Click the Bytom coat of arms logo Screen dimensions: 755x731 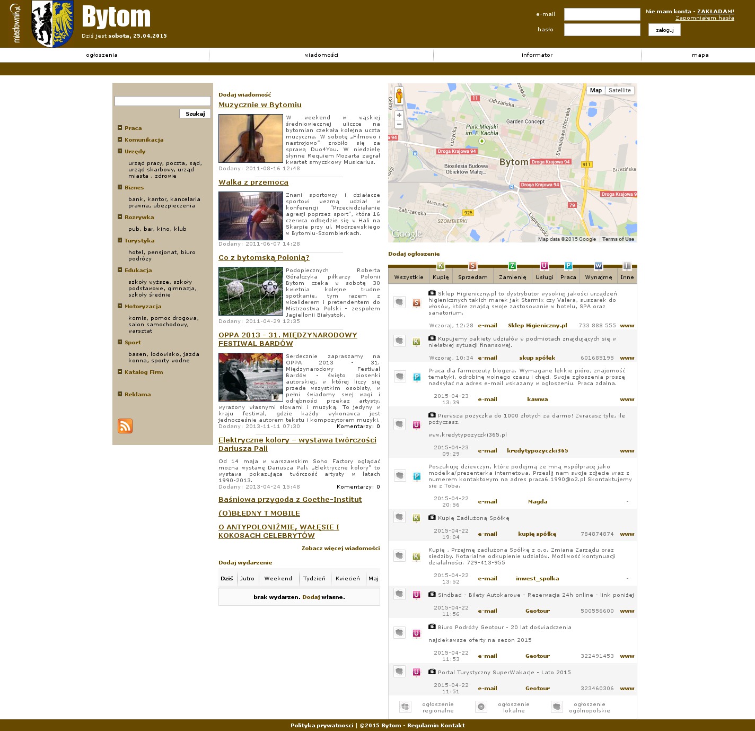[x=52, y=24]
